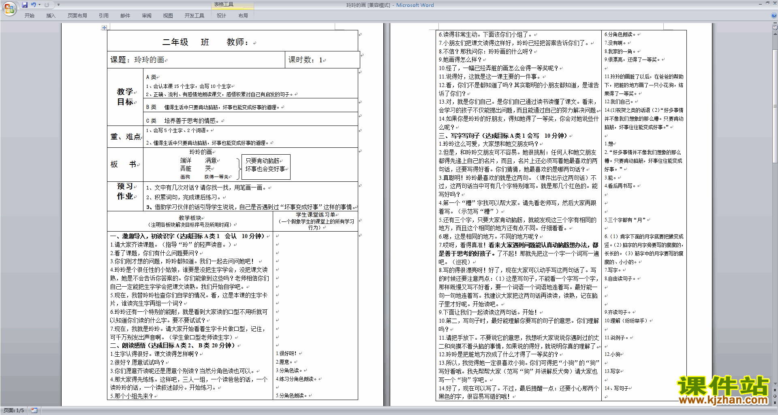Save the document via Quick Access toolbar

tap(25, 5)
